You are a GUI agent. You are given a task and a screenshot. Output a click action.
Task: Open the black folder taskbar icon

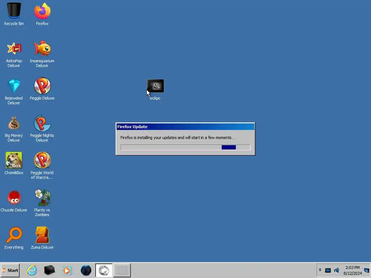click(49, 270)
